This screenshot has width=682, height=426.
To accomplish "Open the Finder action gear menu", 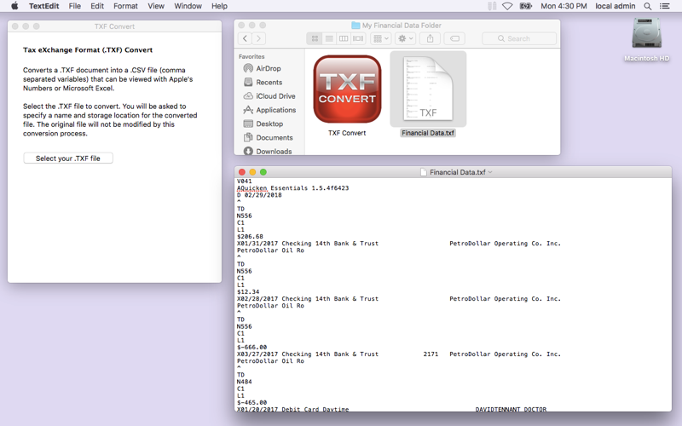I will (x=406, y=38).
